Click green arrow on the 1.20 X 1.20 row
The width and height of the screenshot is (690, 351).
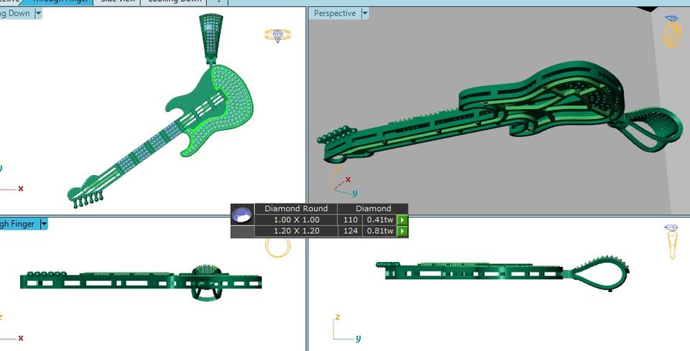click(402, 231)
